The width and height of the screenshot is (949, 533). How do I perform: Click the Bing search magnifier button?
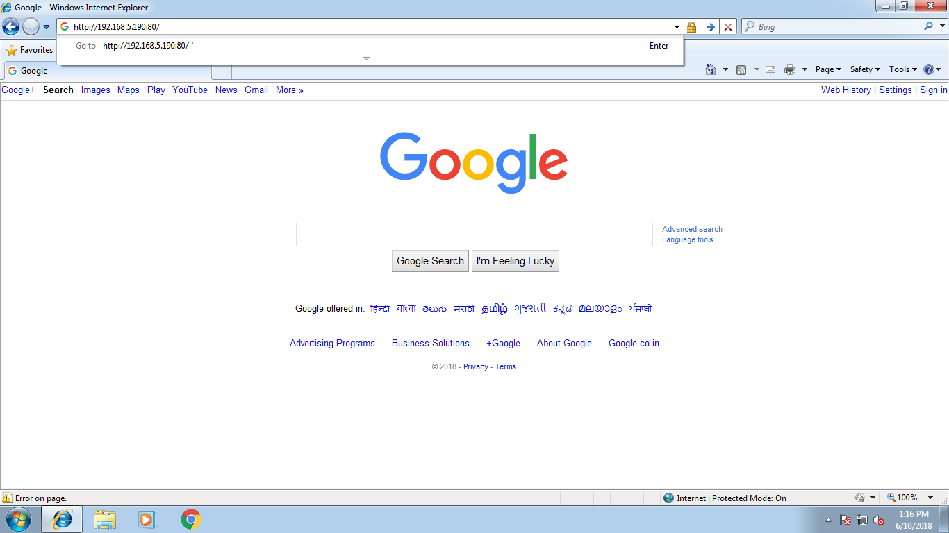(x=928, y=26)
